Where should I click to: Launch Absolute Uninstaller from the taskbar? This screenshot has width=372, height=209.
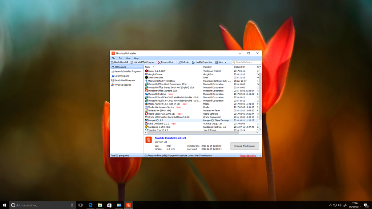click(129, 205)
